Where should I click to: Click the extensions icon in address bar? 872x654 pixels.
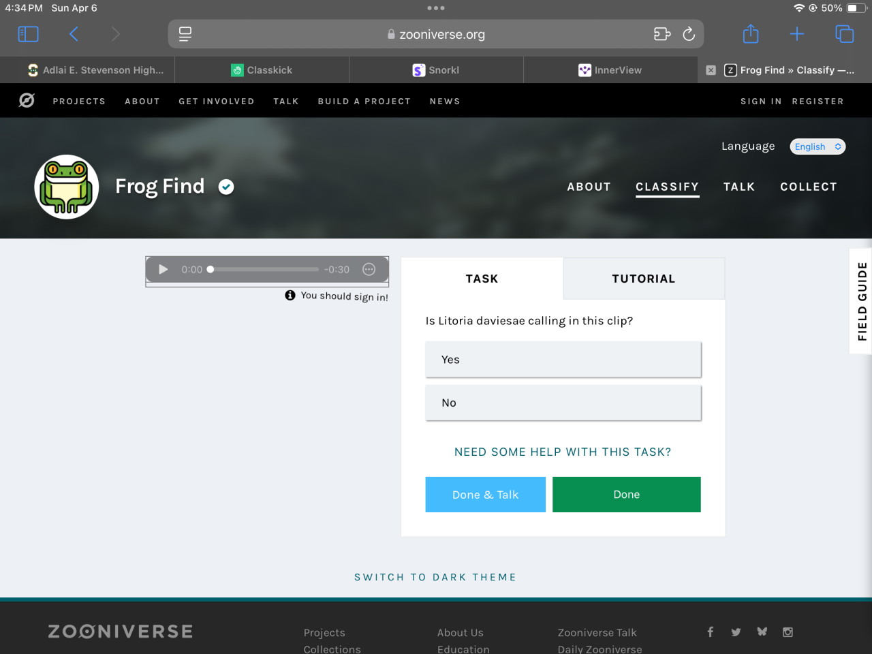coord(662,34)
